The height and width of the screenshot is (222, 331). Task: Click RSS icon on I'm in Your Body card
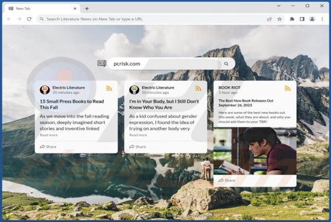click(x=198, y=89)
